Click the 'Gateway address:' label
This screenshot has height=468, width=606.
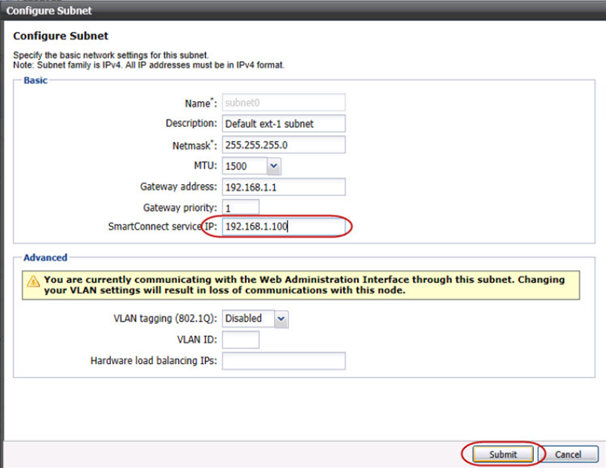[178, 186]
